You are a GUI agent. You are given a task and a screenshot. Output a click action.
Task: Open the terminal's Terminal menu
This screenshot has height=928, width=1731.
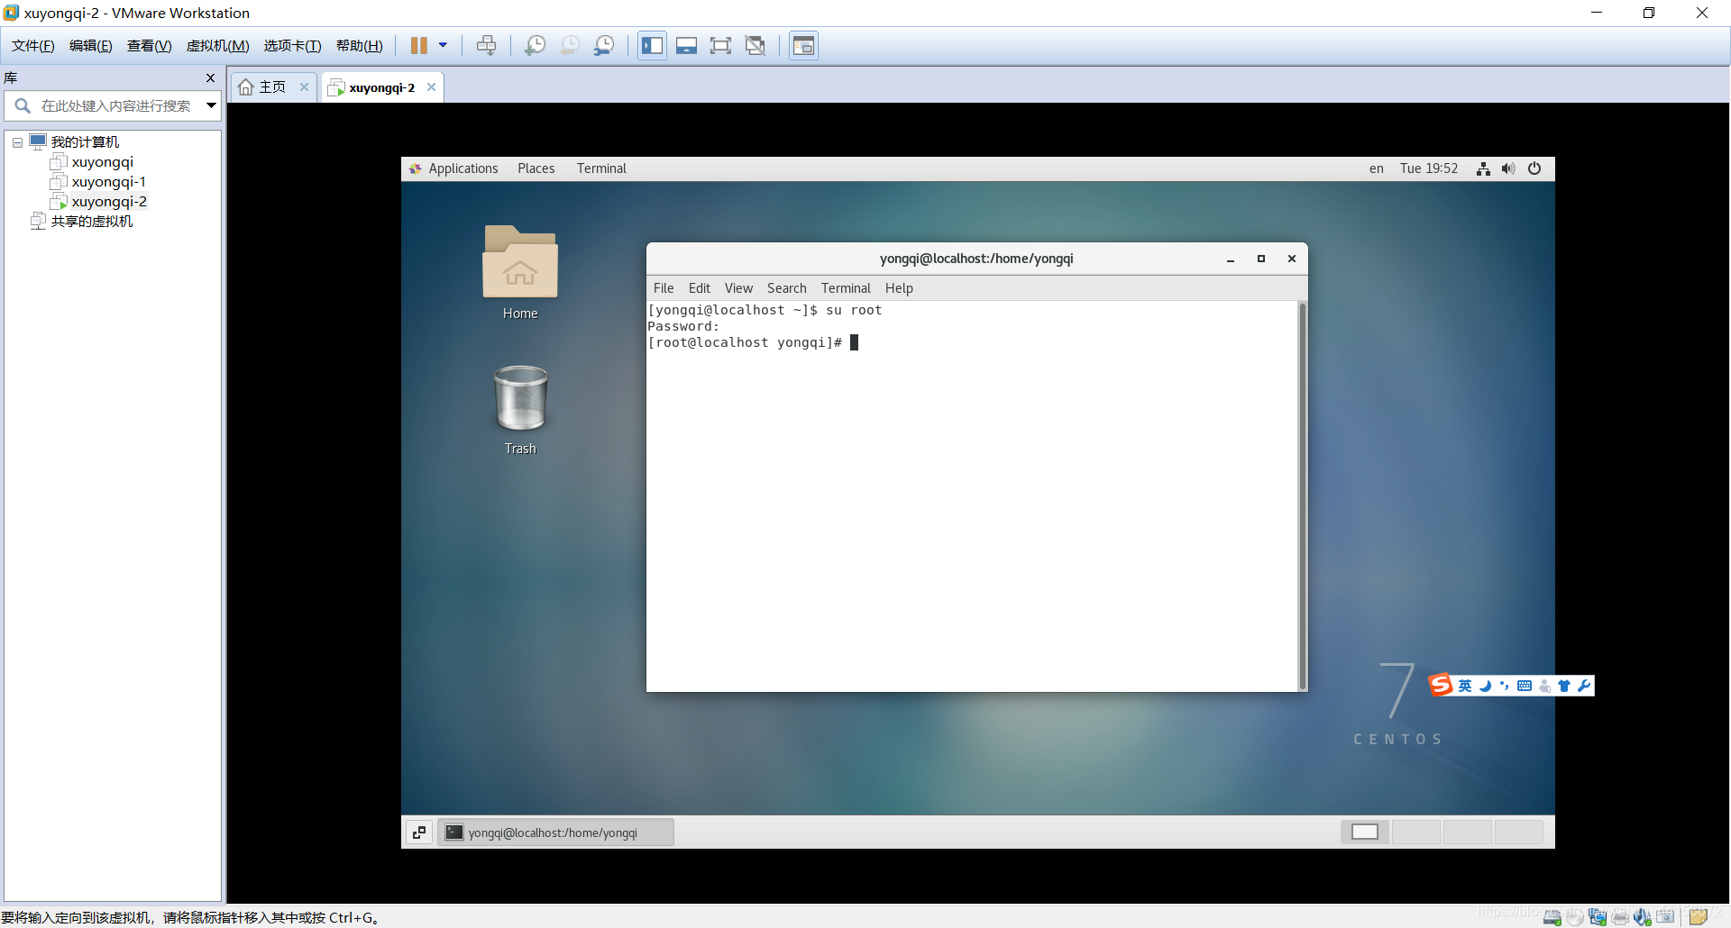click(846, 288)
